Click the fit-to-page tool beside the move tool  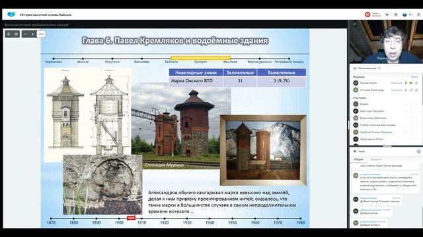pyautogui.click(x=16, y=34)
